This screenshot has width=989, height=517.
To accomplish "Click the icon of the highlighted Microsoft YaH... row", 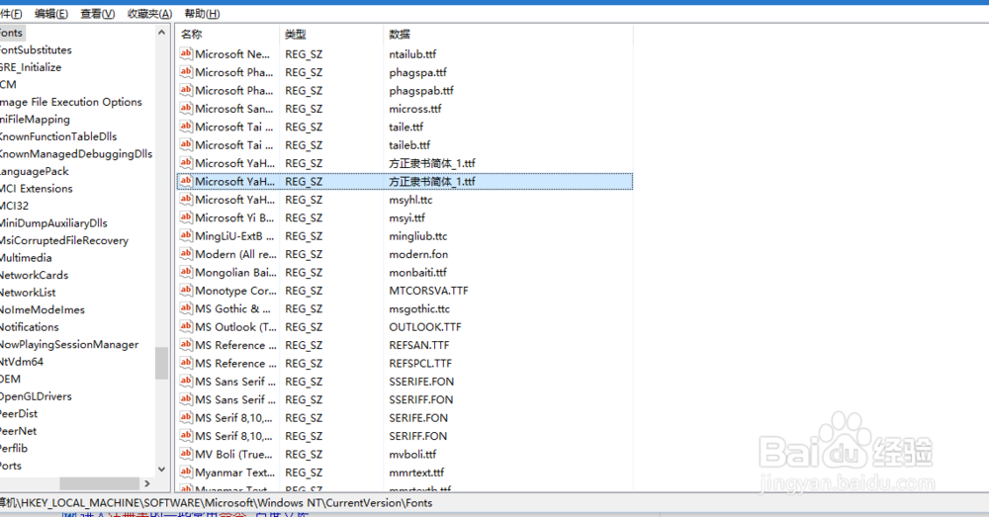I will 186,181.
